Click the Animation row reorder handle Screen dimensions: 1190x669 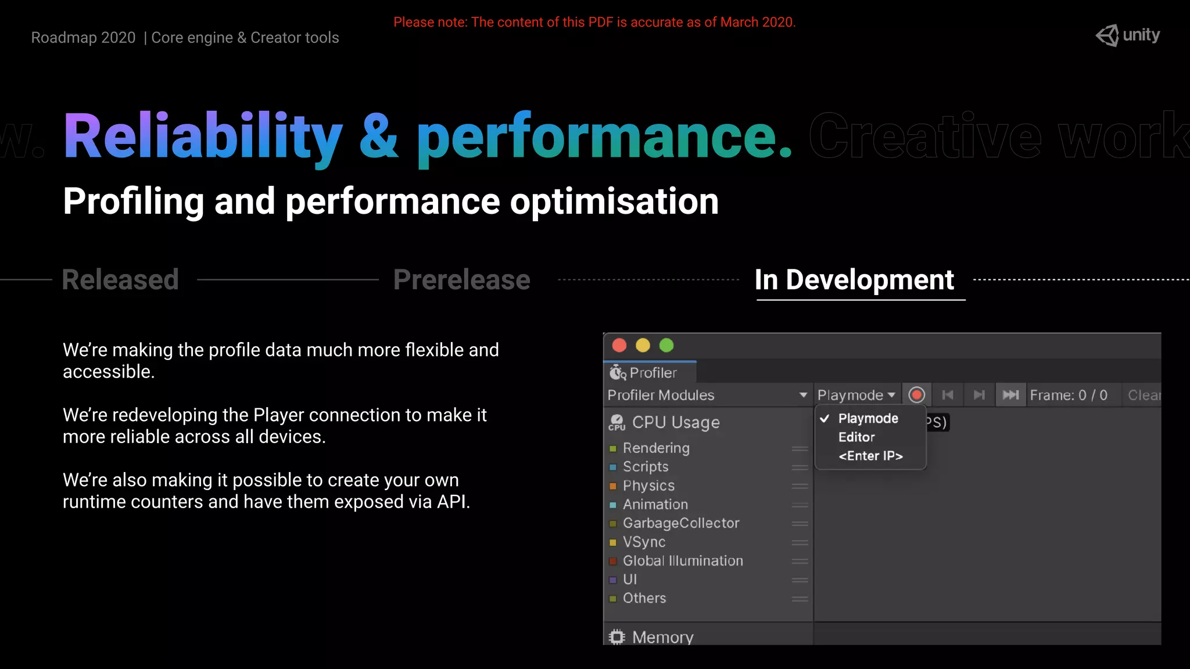(800, 505)
